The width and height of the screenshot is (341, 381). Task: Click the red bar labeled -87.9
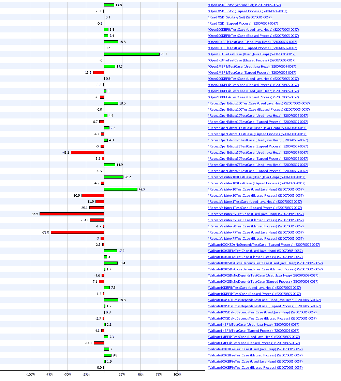(x=72, y=214)
